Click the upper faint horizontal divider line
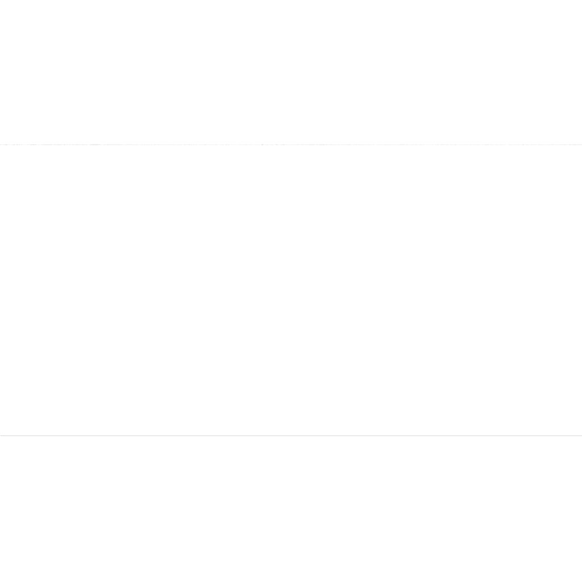The width and height of the screenshot is (582, 582). click(291, 144)
